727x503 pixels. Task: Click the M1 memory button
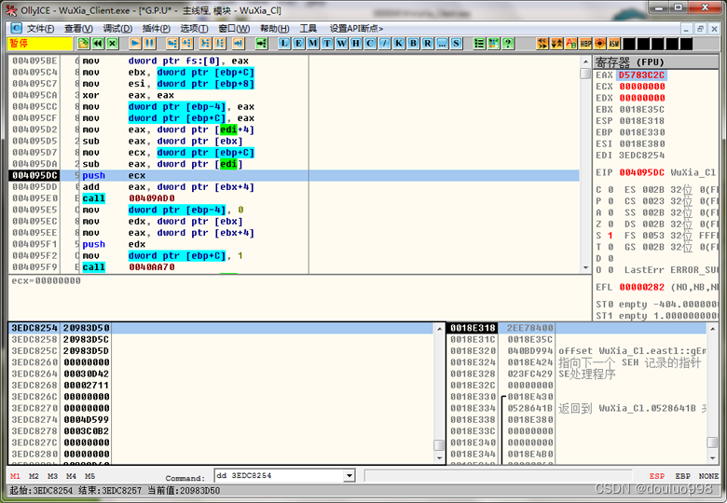point(15,476)
